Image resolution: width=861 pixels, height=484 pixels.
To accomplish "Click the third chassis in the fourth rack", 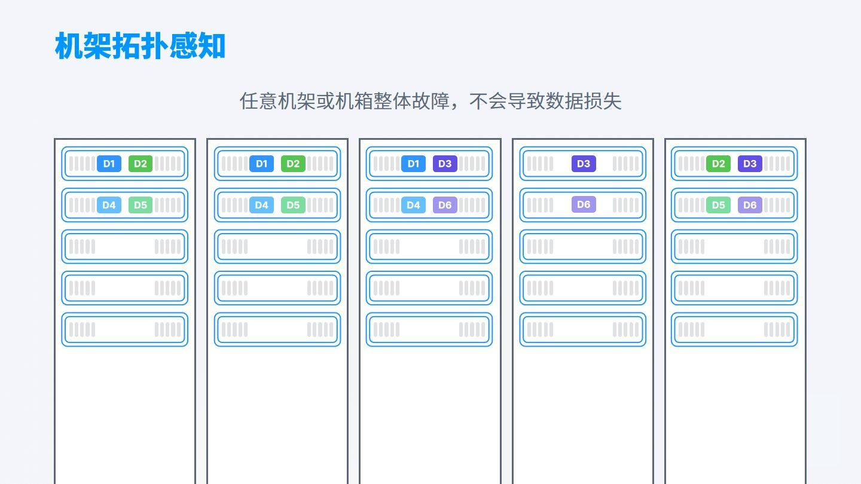I will (583, 247).
